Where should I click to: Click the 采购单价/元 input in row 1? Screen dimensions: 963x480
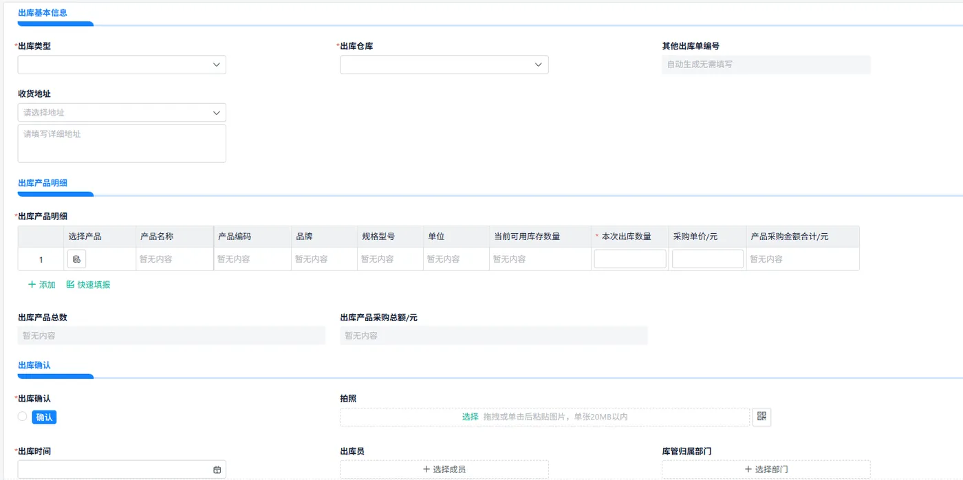708,259
